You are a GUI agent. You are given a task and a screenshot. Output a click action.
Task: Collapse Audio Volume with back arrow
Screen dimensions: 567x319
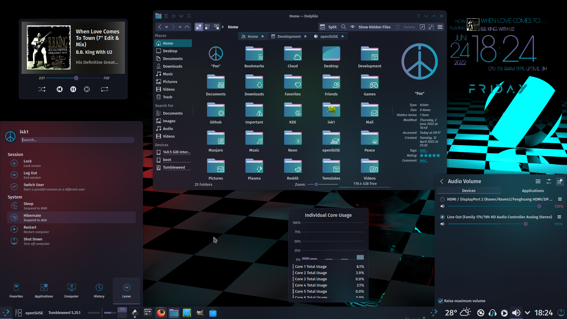(442, 181)
